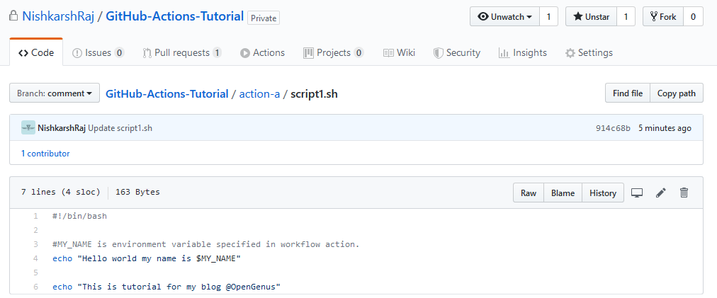Unstar this repository
This screenshot has width=717, height=298.
(x=592, y=17)
